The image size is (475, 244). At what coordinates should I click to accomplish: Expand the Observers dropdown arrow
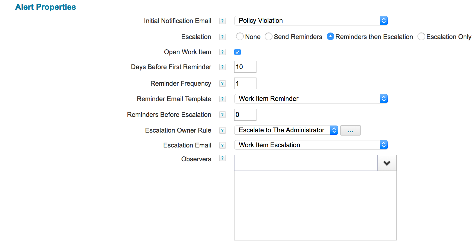[x=387, y=163]
